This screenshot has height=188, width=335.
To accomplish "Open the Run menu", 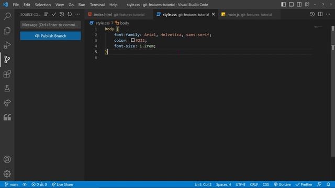I will click(82, 5).
